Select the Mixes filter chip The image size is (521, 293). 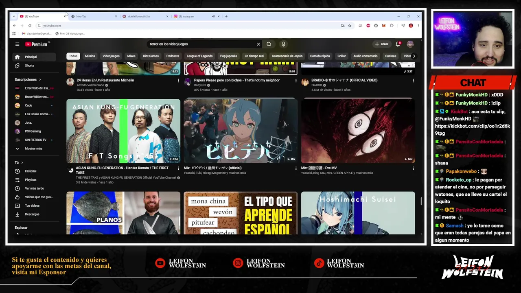131,56
